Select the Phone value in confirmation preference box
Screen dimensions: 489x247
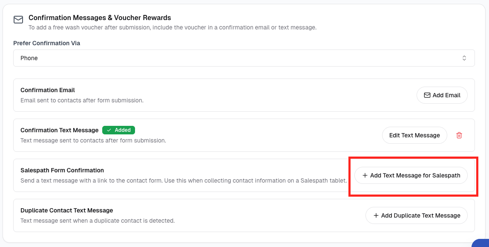click(x=29, y=58)
